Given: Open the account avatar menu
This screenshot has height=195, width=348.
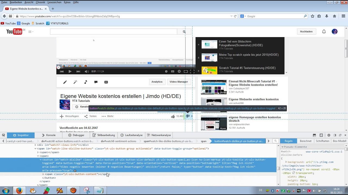Looking at the screenshot, I should coord(335,31).
